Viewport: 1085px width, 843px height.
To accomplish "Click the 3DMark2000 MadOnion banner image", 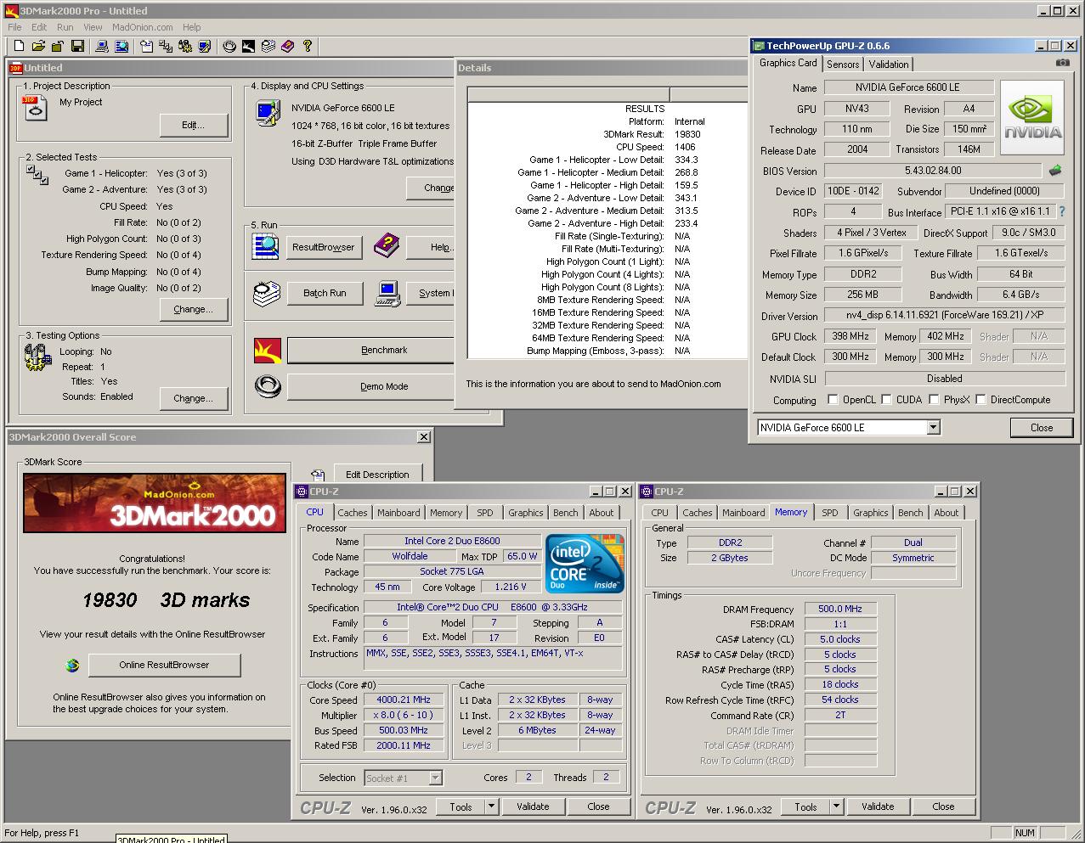I will pos(155,503).
